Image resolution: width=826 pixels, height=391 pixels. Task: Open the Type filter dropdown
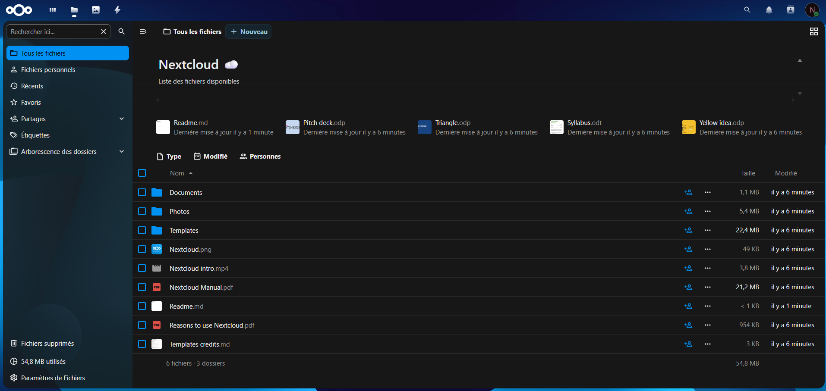169,156
